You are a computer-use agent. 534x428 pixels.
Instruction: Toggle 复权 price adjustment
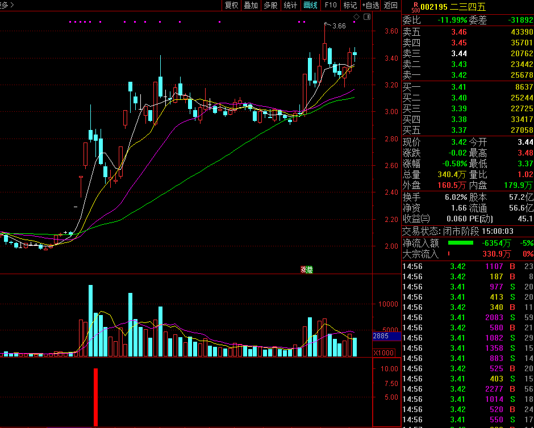[x=231, y=6]
